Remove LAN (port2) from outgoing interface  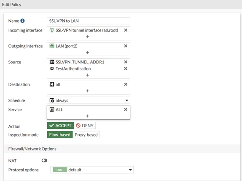pos(126,46)
